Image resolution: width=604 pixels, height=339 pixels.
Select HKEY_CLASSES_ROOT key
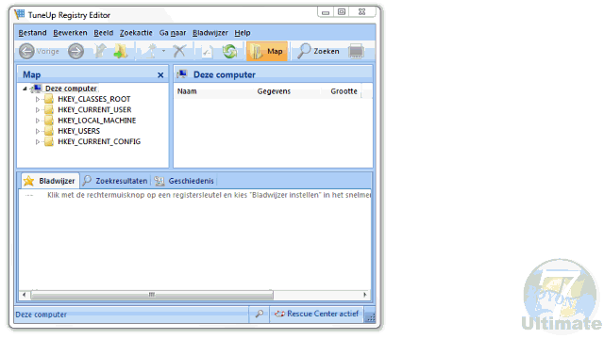(x=94, y=99)
